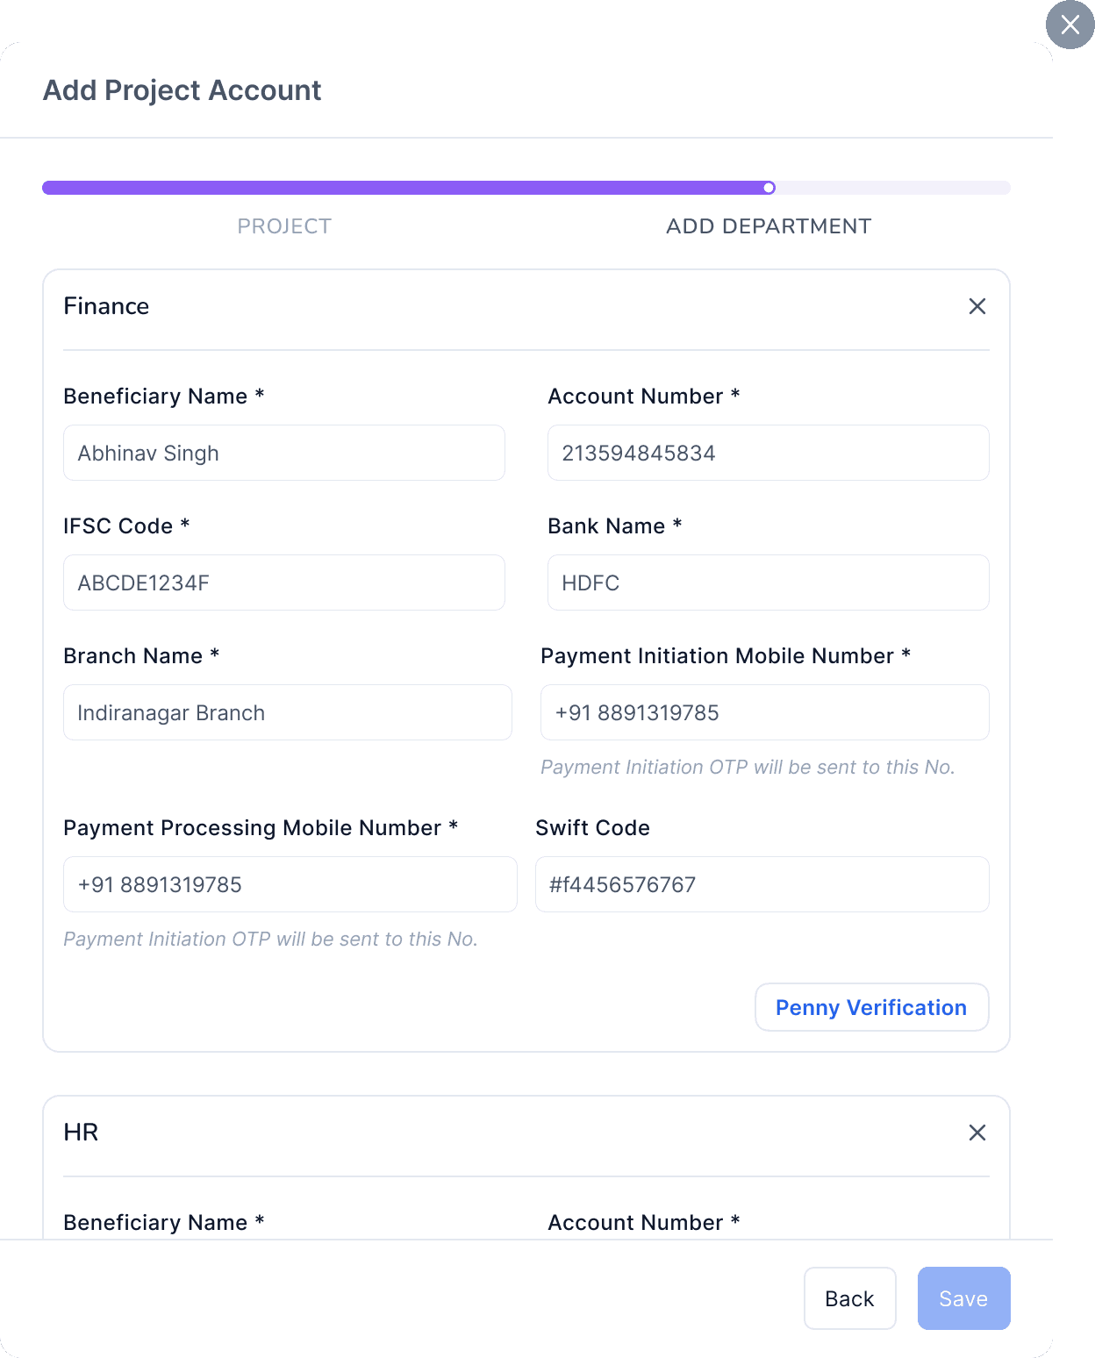Image resolution: width=1095 pixels, height=1358 pixels.
Task: Remove the HR department card
Action: 977,1133
